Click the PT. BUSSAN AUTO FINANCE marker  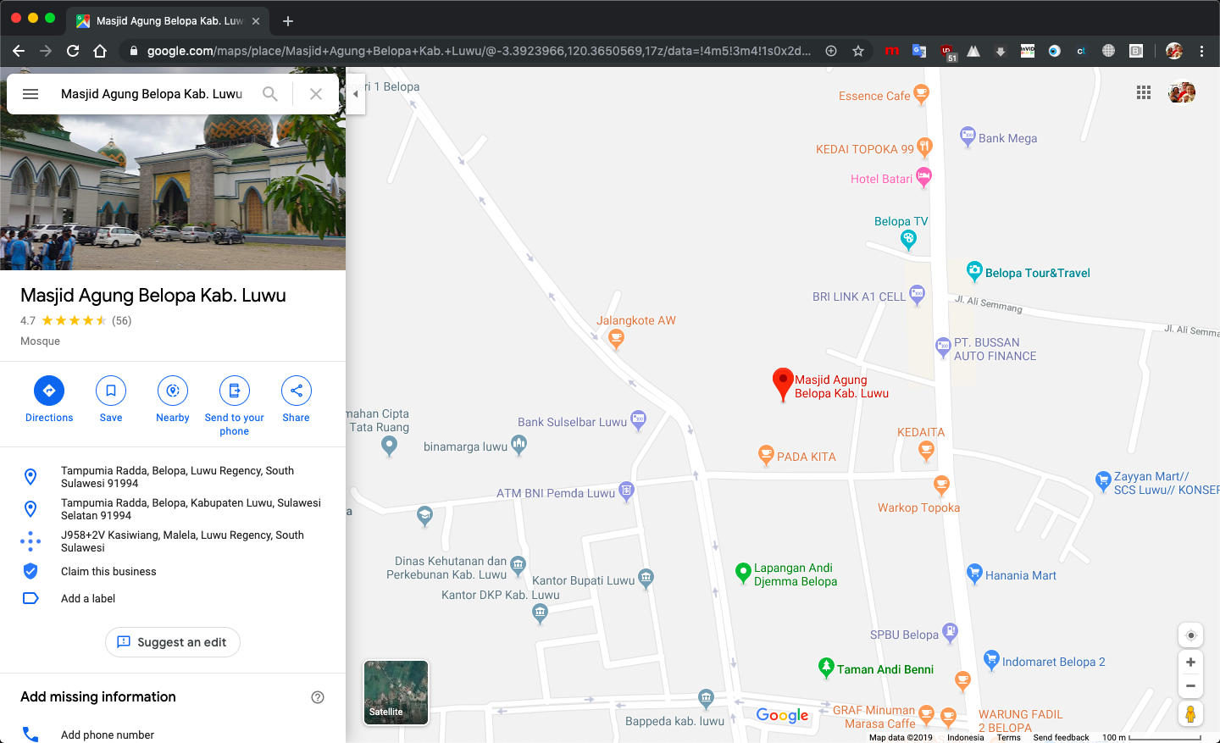point(943,347)
